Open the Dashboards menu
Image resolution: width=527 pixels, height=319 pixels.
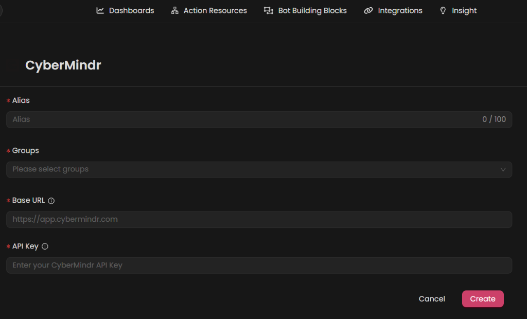(125, 10)
